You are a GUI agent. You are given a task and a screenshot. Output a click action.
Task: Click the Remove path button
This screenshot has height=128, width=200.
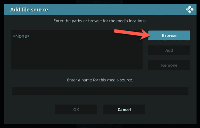[x=169, y=65]
